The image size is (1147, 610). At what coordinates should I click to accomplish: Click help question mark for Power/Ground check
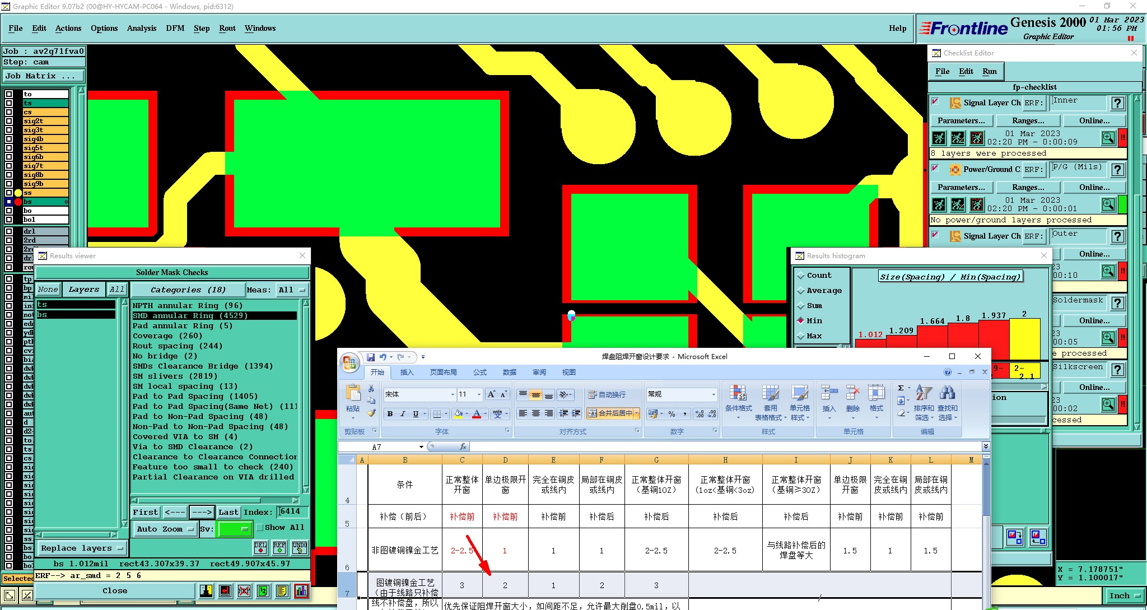[1117, 170]
